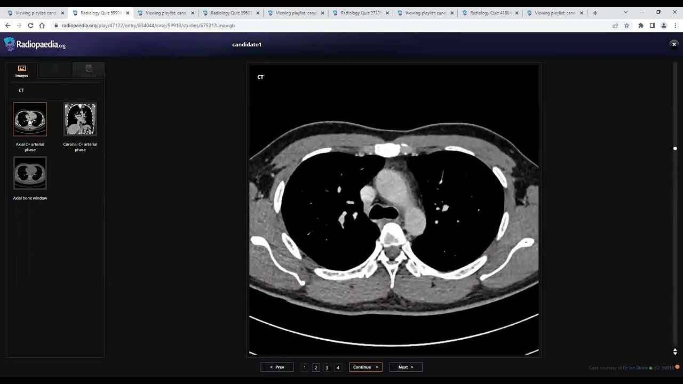Open the Images panel tab
The image size is (683, 384).
(x=22, y=70)
